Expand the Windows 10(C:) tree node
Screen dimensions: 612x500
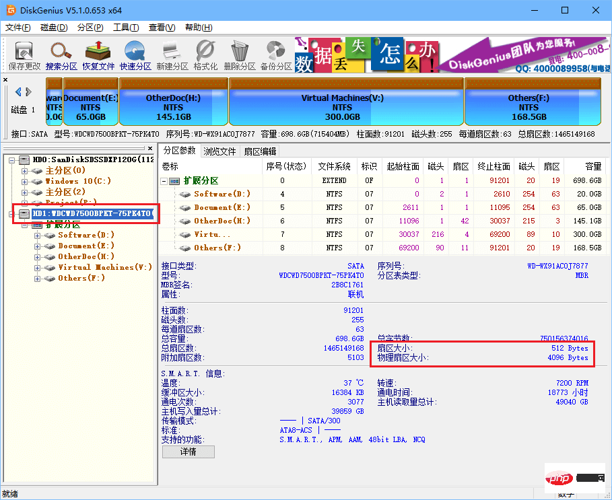click(26, 182)
